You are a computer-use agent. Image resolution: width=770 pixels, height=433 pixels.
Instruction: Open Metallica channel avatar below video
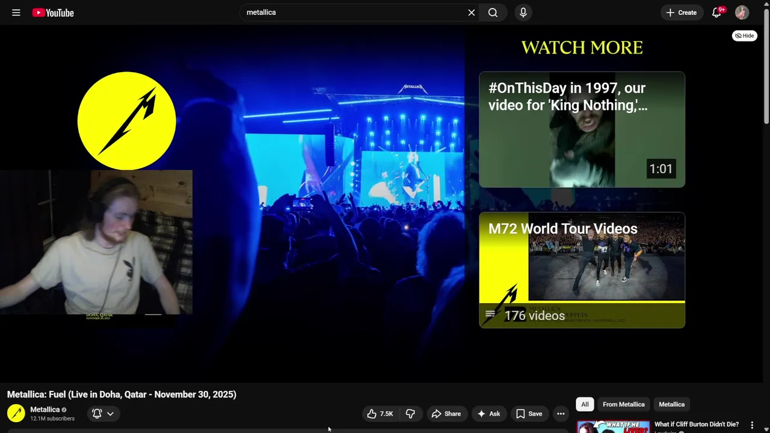point(16,413)
